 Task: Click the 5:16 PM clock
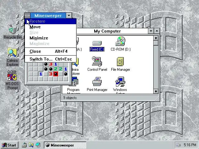(x=190, y=145)
